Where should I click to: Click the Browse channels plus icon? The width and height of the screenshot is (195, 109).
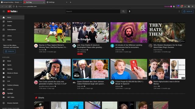pos(4,103)
